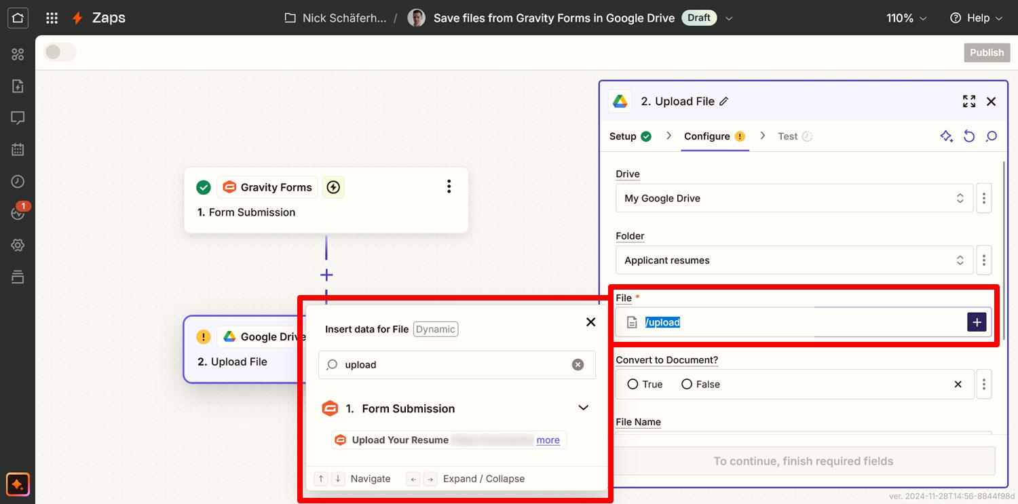The height and width of the screenshot is (504, 1018).
Task: Close the Insert data popup
Action: point(591,322)
